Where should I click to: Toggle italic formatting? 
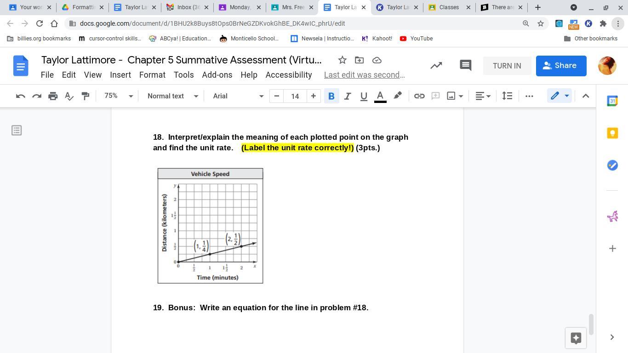coord(348,96)
